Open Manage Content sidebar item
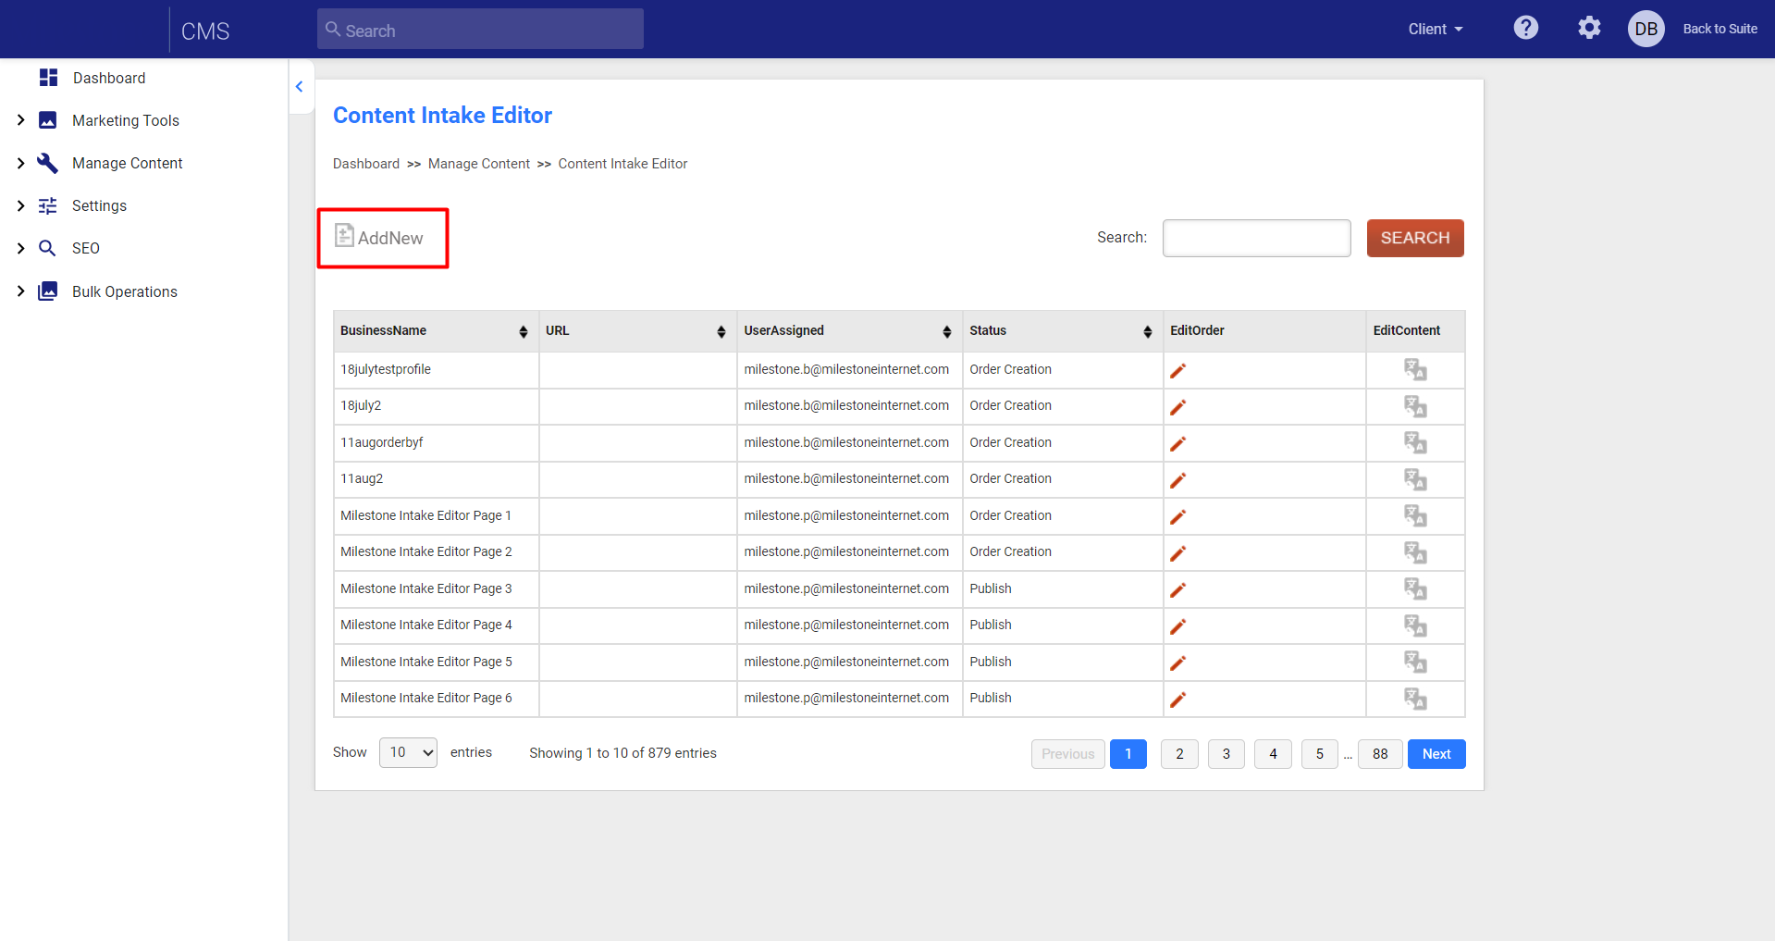This screenshot has width=1775, height=941. [128, 163]
